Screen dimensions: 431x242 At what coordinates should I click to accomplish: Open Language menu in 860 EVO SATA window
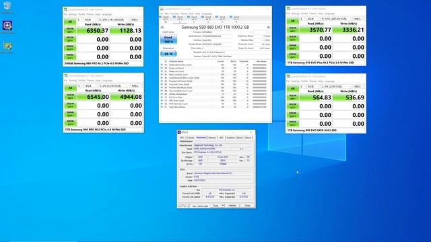click(329, 81)
